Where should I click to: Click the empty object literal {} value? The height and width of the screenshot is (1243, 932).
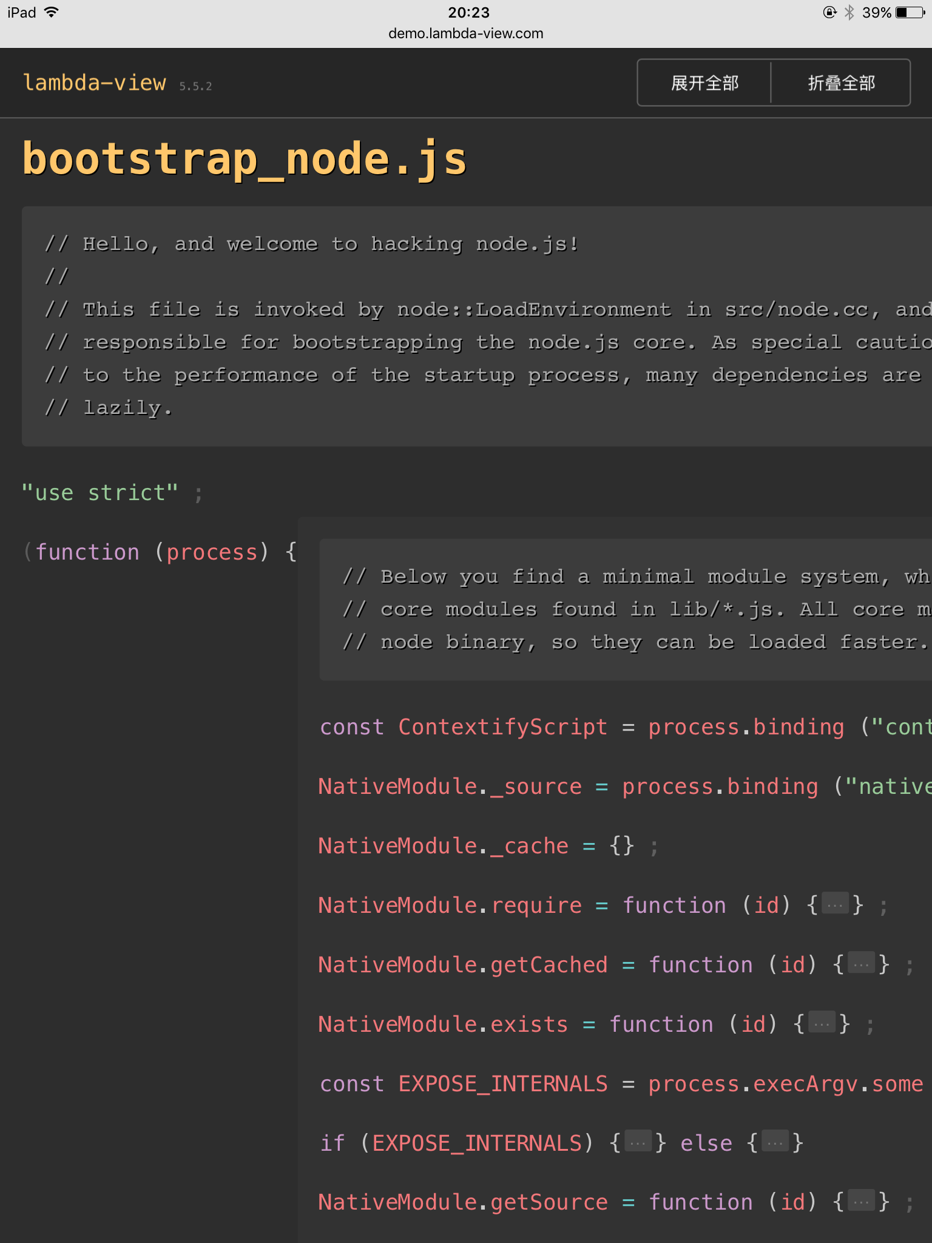(622, 845)
